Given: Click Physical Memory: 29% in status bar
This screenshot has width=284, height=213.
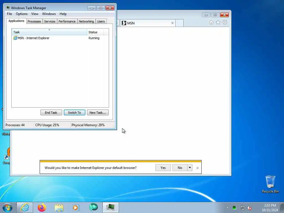Looking at the screenshot, I should pos(88,125).
